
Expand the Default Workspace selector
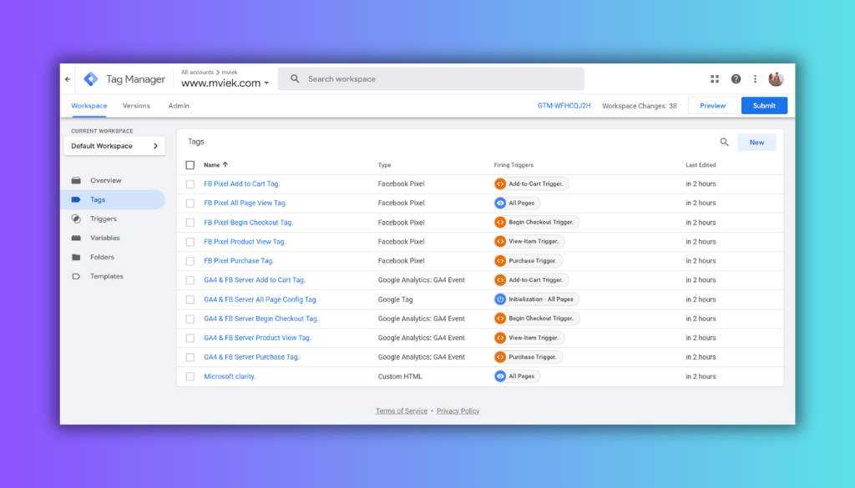click(x=114, y=146)
